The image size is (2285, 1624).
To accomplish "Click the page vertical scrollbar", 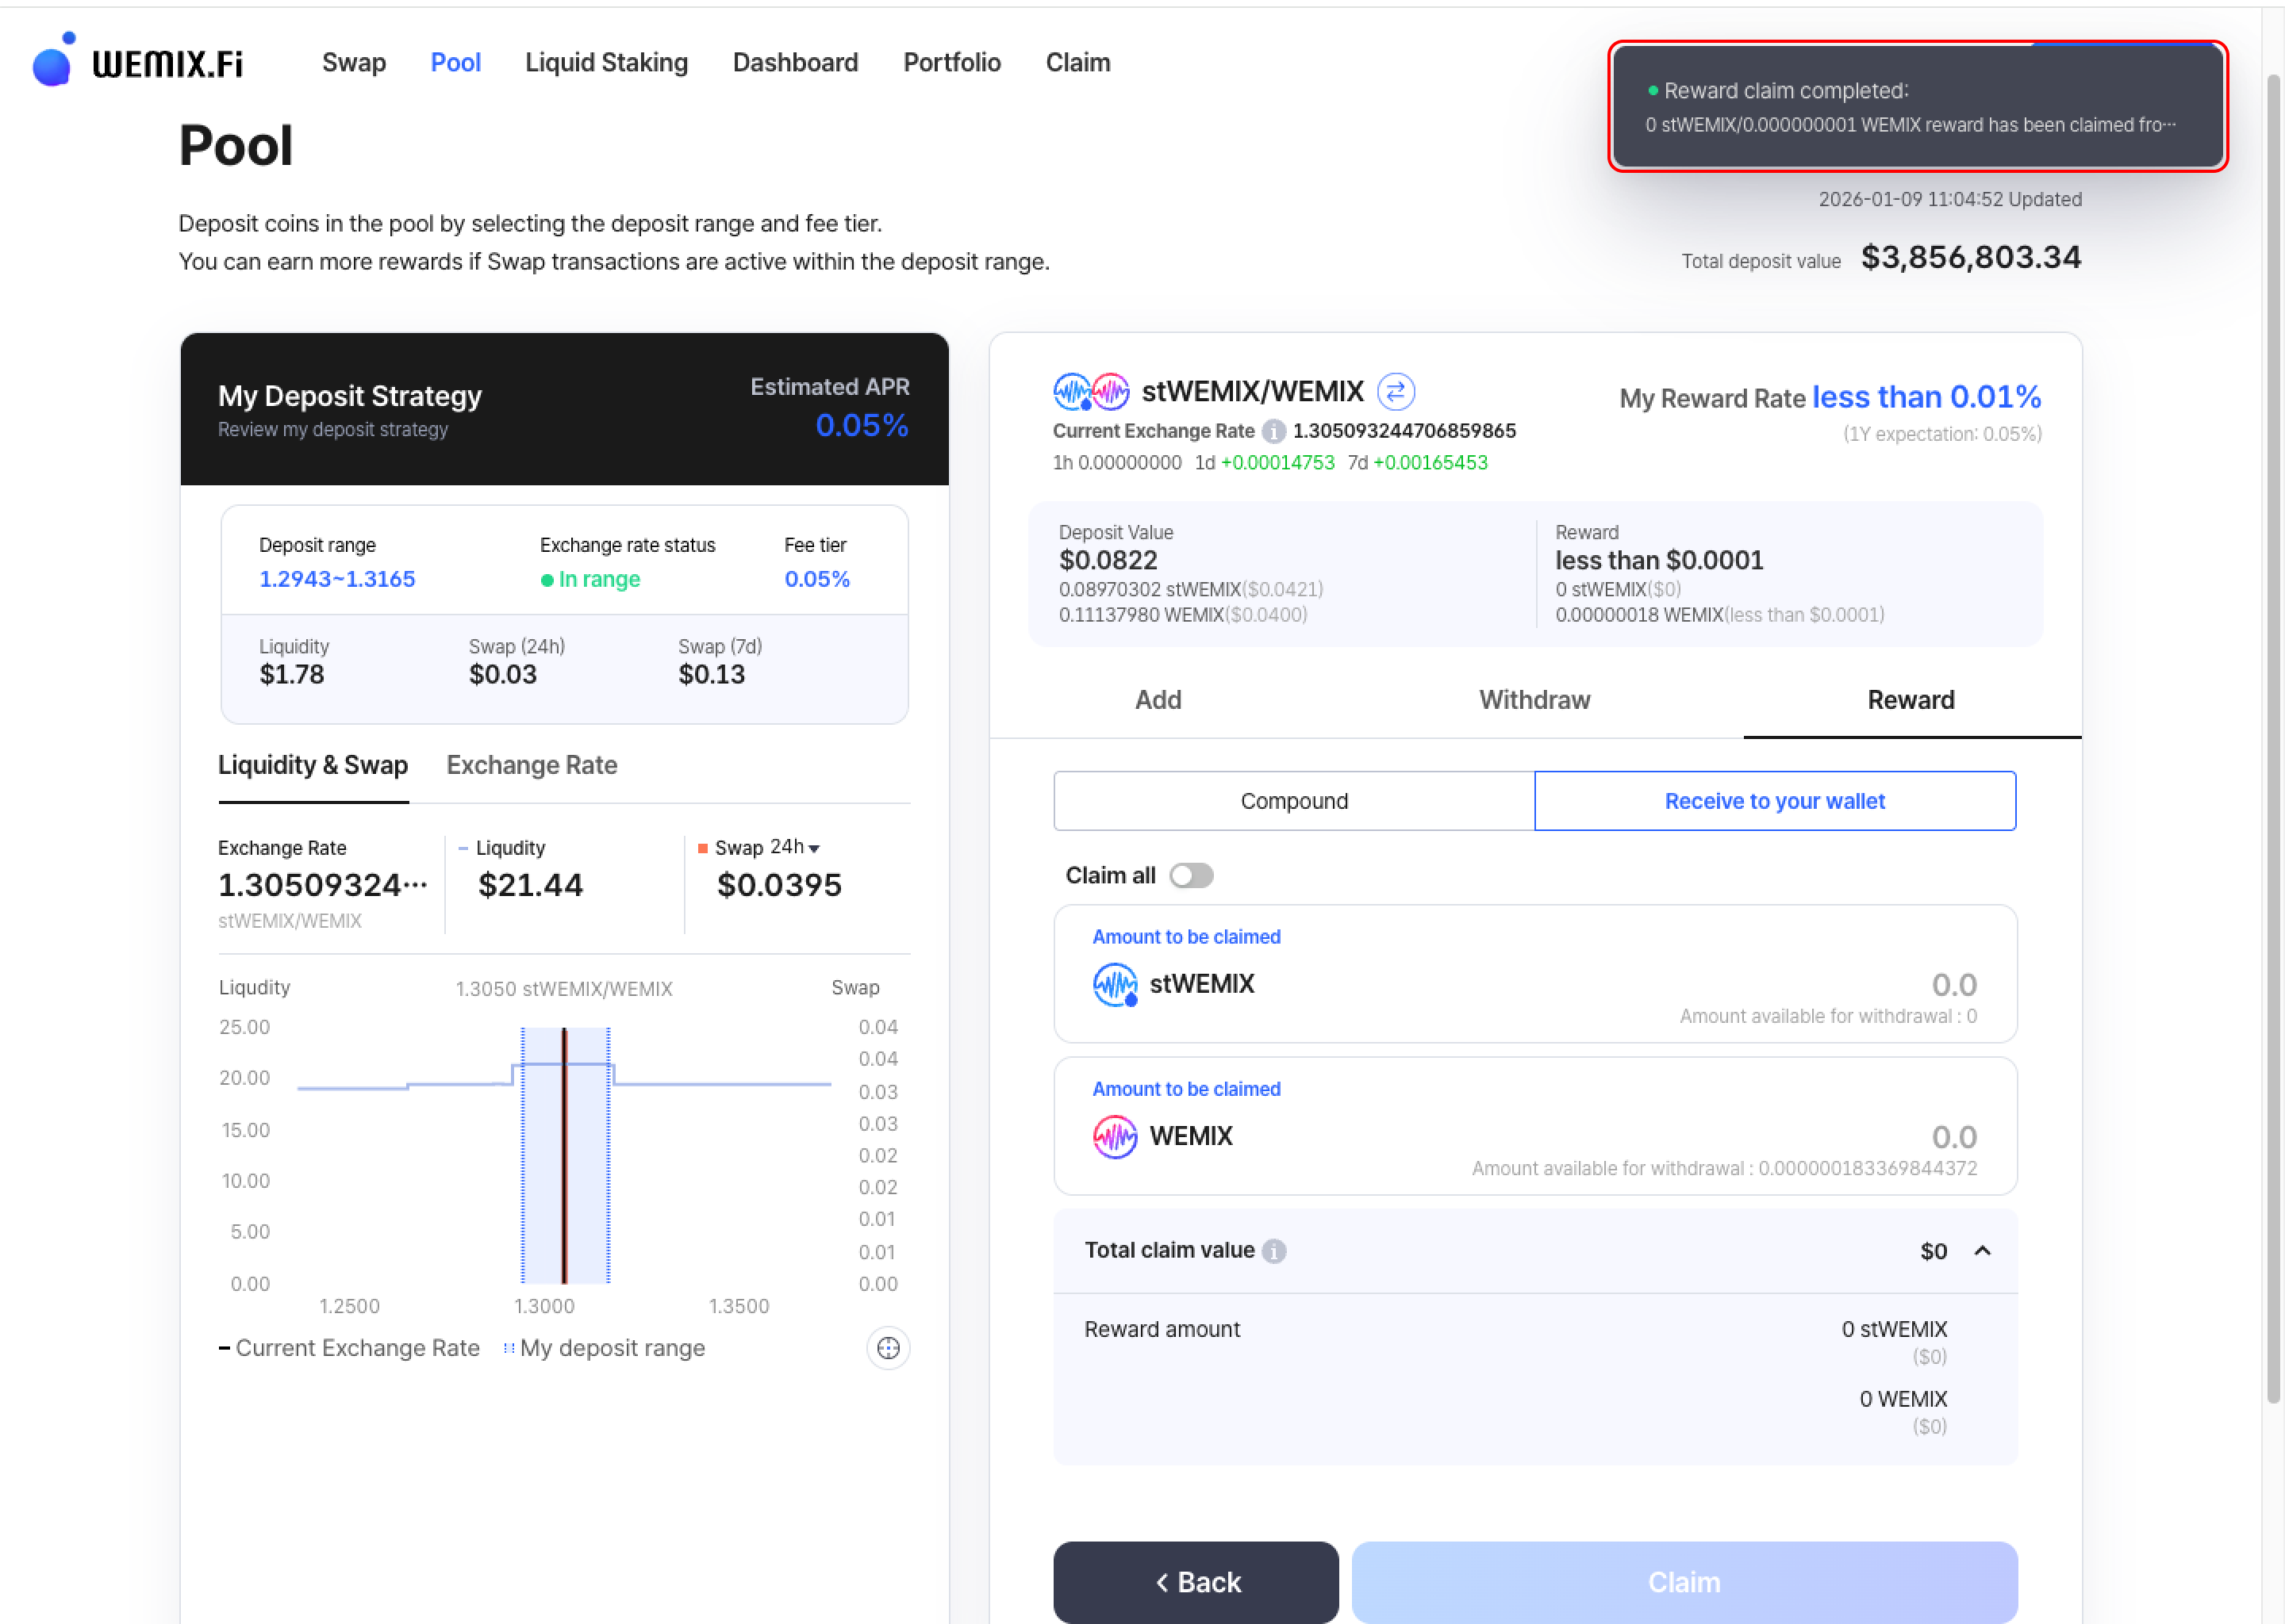I will point(2273,740).
